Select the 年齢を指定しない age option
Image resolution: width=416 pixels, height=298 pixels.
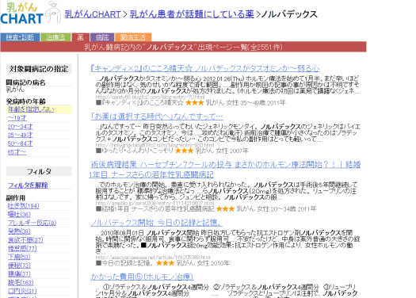pyautogui.click(x=31, y=109)
